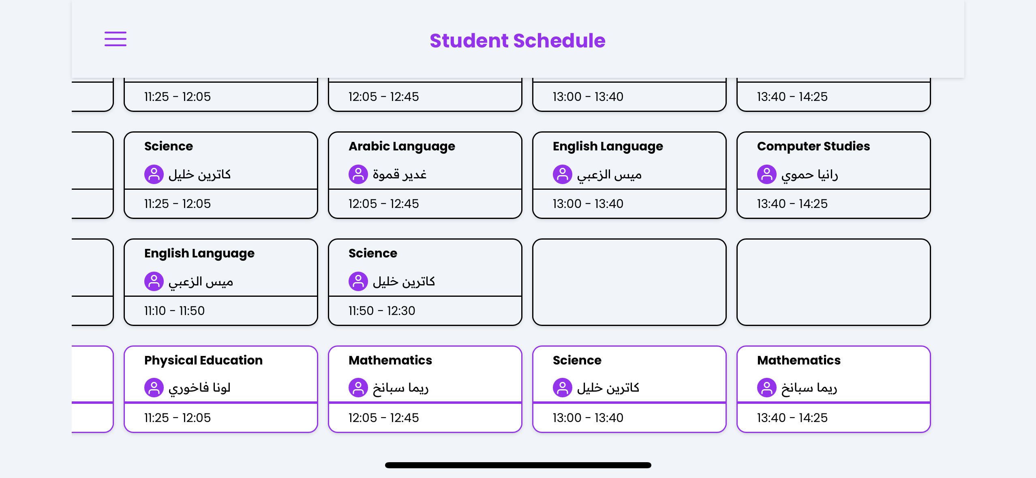Click teacher avatar in English Language 13:00 card
Screen dimensions: 1036x478
tap(563, 174)
